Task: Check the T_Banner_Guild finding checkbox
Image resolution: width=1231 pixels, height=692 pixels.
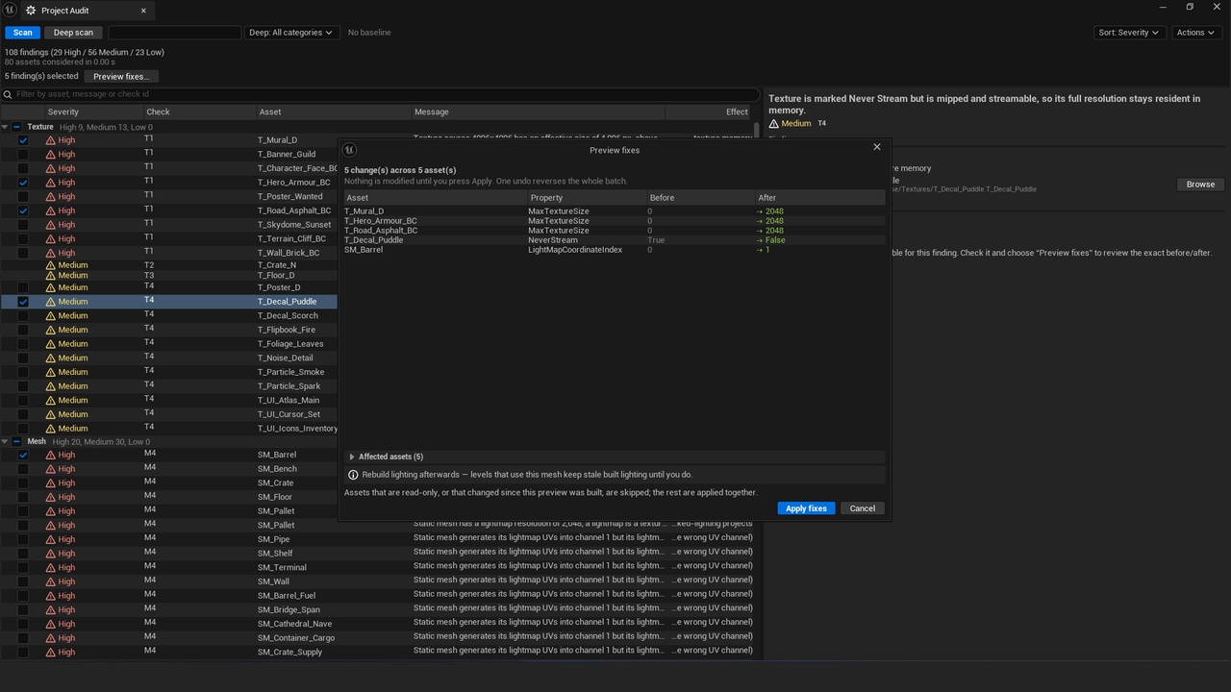Action: (23, 154)
